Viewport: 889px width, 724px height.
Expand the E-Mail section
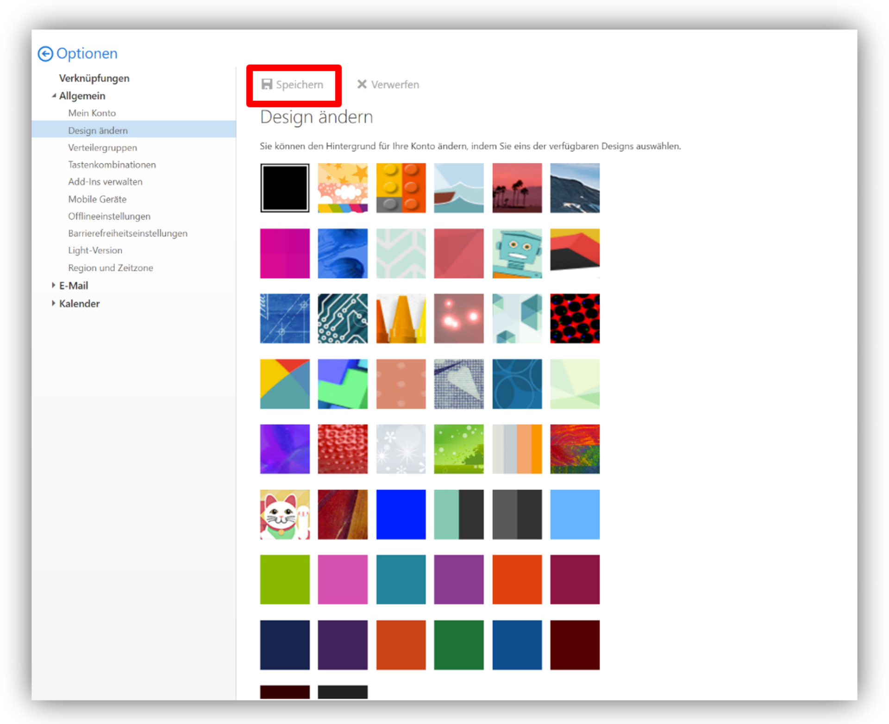coord(54,286)
